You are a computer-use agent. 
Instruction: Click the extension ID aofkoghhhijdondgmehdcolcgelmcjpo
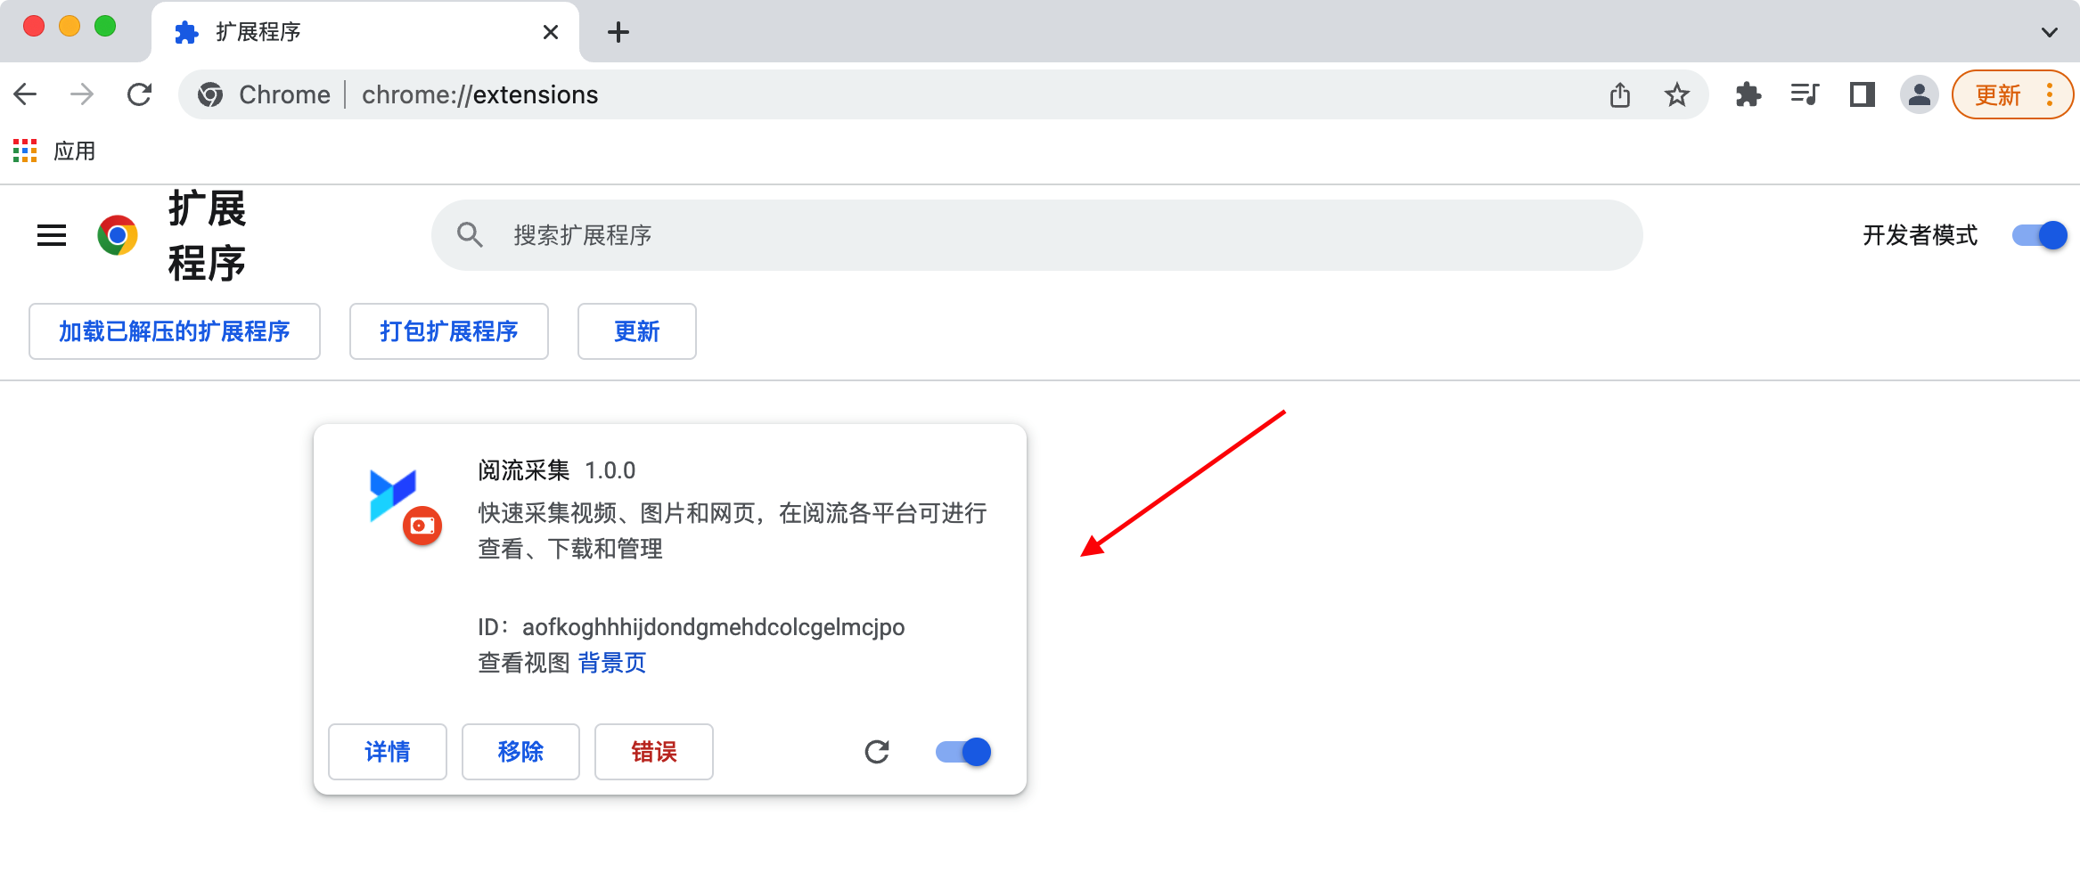coord(713,627)
